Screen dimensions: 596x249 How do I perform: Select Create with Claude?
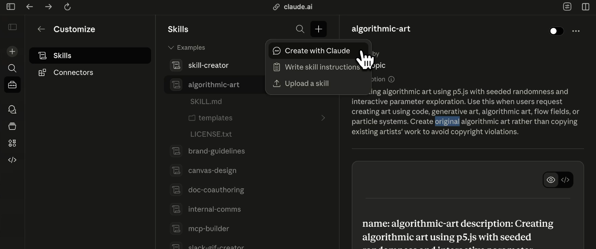319,51
